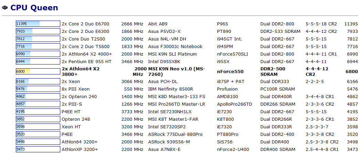Click the CPU Queen heading
Viewport: 360px width, 153px height.
(34, 8)
